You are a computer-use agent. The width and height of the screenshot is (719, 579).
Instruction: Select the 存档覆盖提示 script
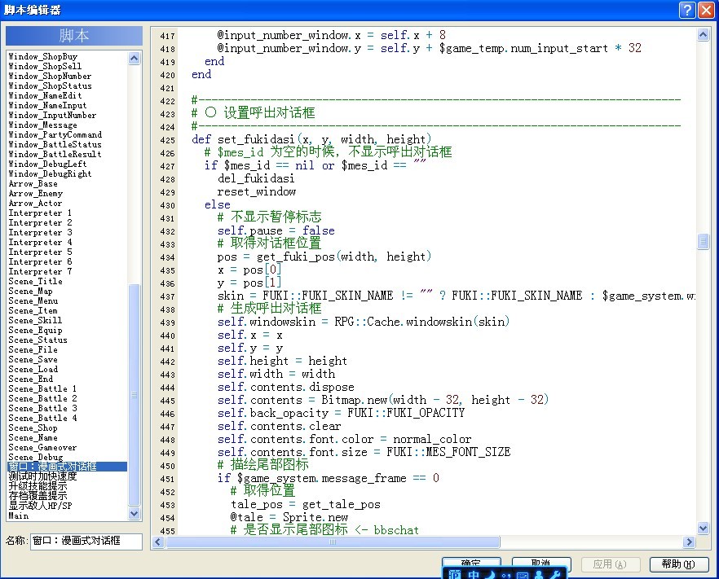click(x=37, y=496)
